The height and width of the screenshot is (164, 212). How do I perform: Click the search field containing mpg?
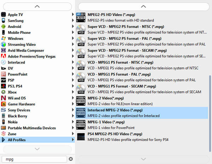point(34,159)
